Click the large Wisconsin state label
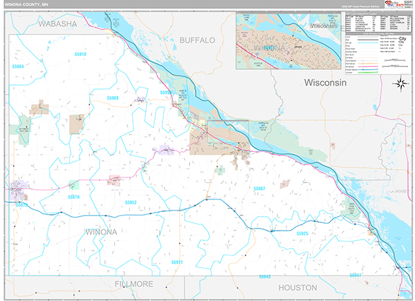 click(325, 82)
